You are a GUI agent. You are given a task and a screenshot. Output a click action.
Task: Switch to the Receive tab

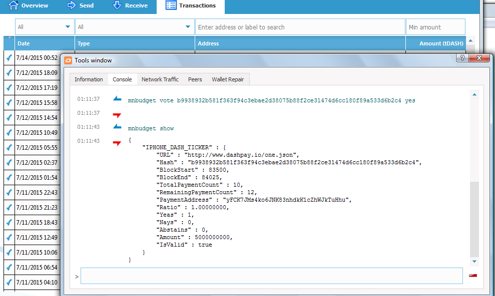pos(130,5)
